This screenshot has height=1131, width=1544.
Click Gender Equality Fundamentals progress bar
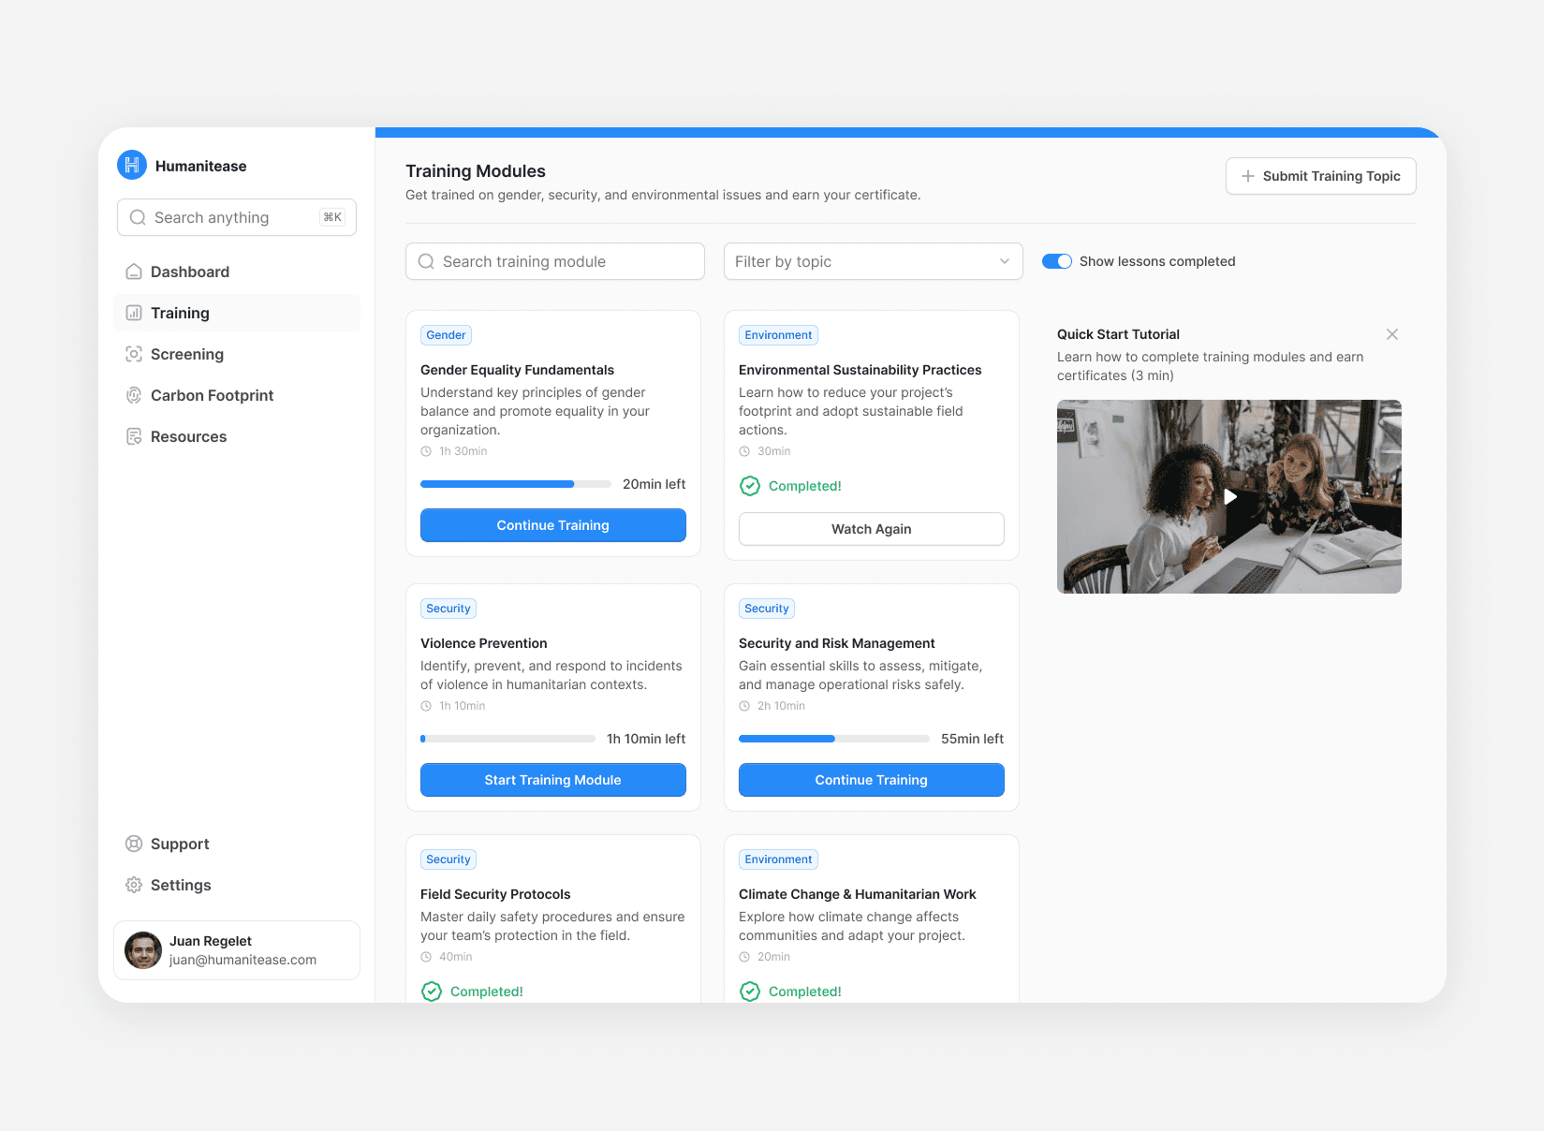516,484
